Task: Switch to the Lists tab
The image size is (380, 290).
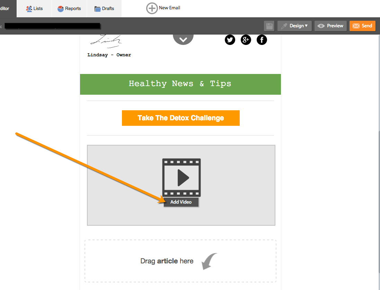Action: (x=34, y=8)
